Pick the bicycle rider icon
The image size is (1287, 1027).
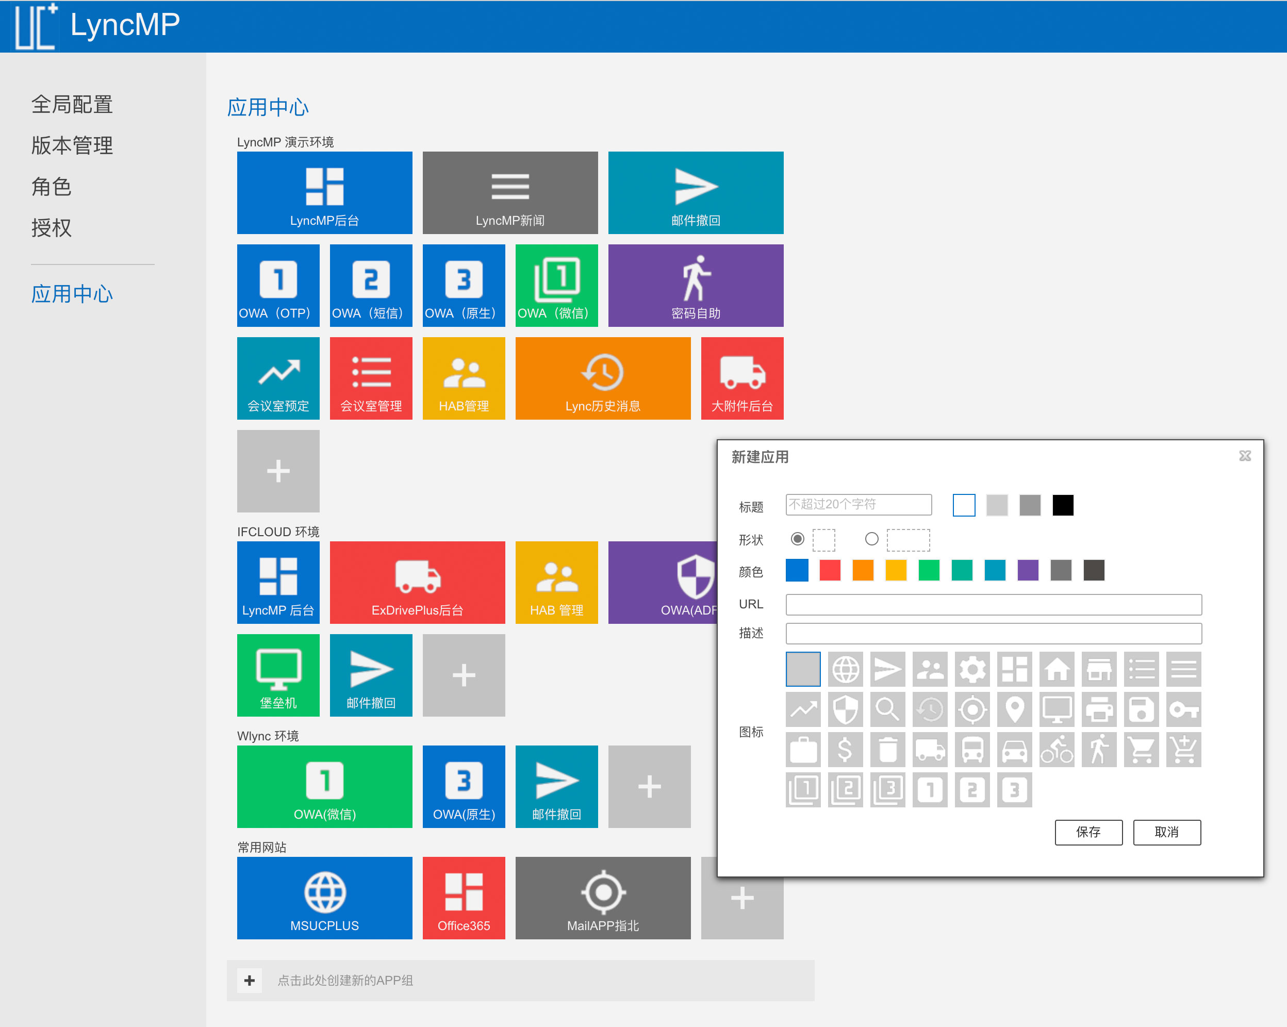click(x=1057, y=750)
